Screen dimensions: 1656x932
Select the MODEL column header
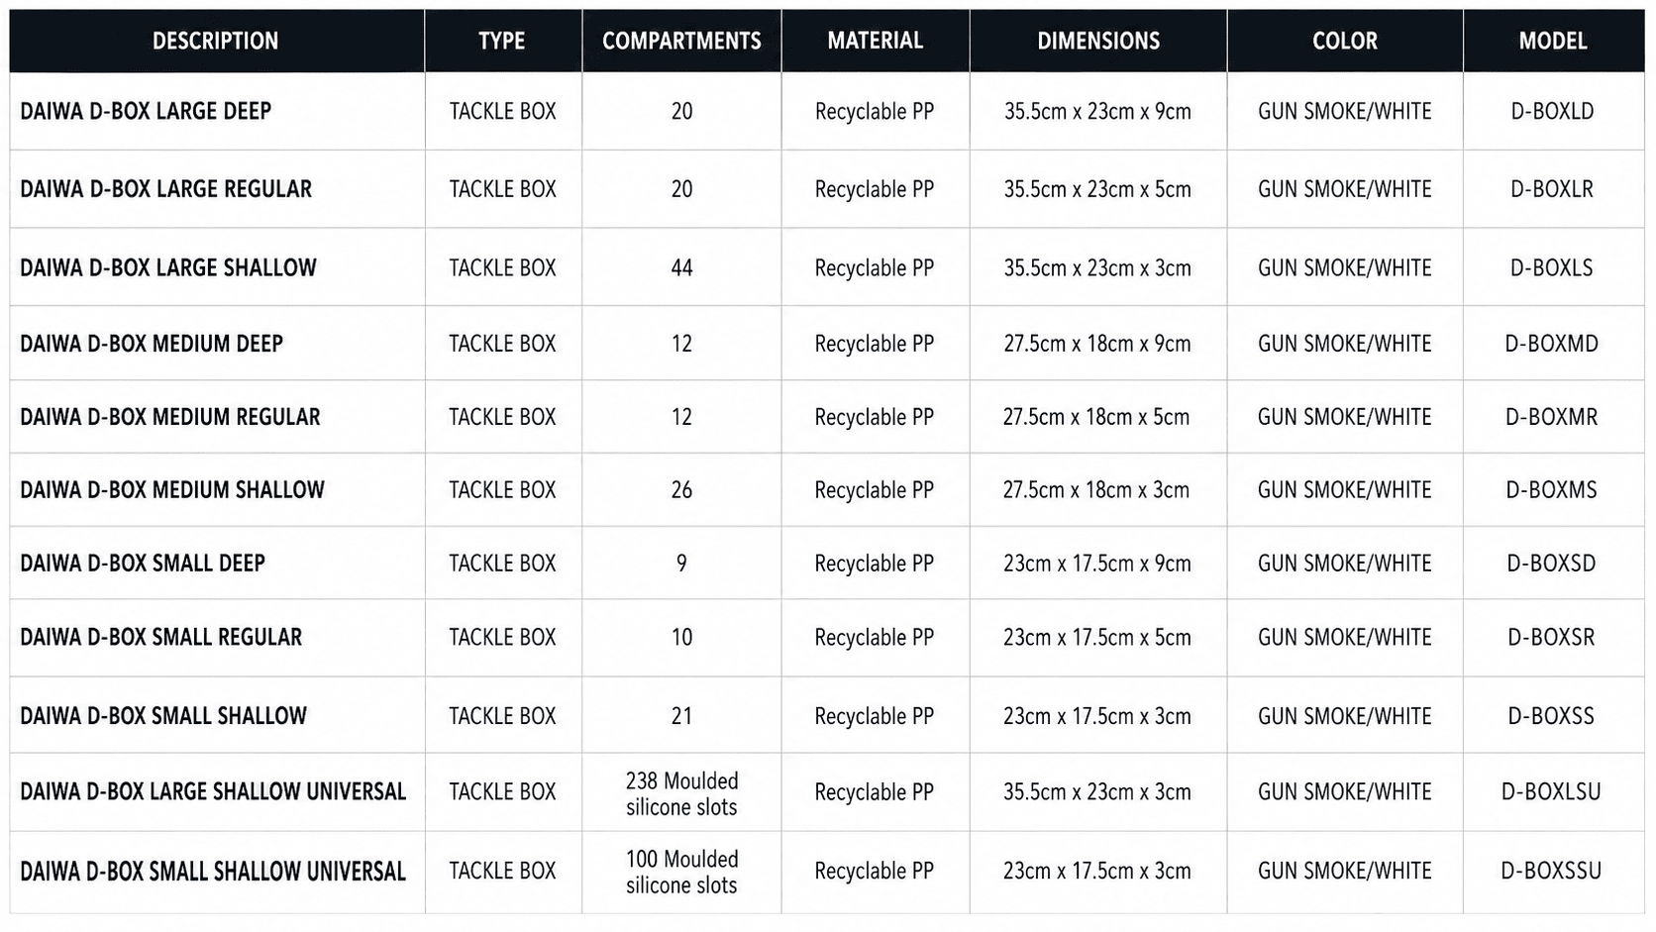coord(1553,41)
